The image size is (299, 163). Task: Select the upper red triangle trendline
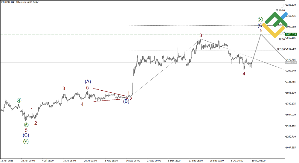point(110,92)
